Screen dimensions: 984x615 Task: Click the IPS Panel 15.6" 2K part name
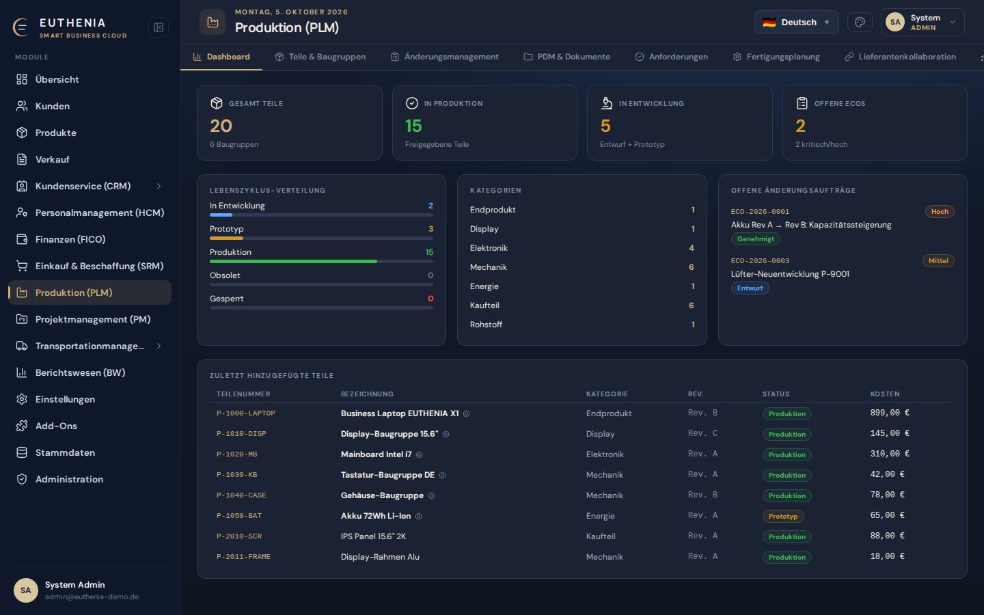373,536
